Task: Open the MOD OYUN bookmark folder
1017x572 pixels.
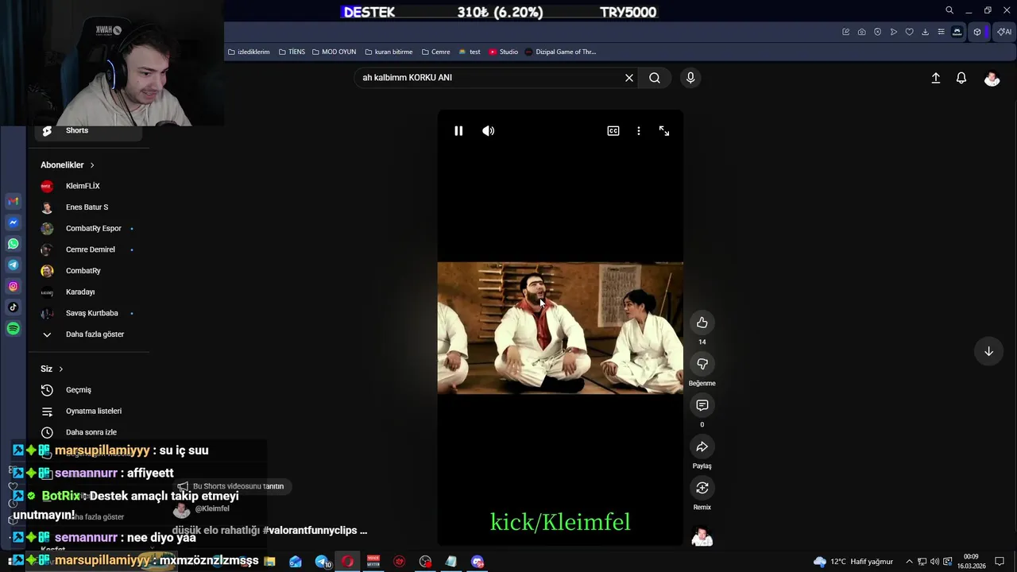Action: [x=334, y=52]
